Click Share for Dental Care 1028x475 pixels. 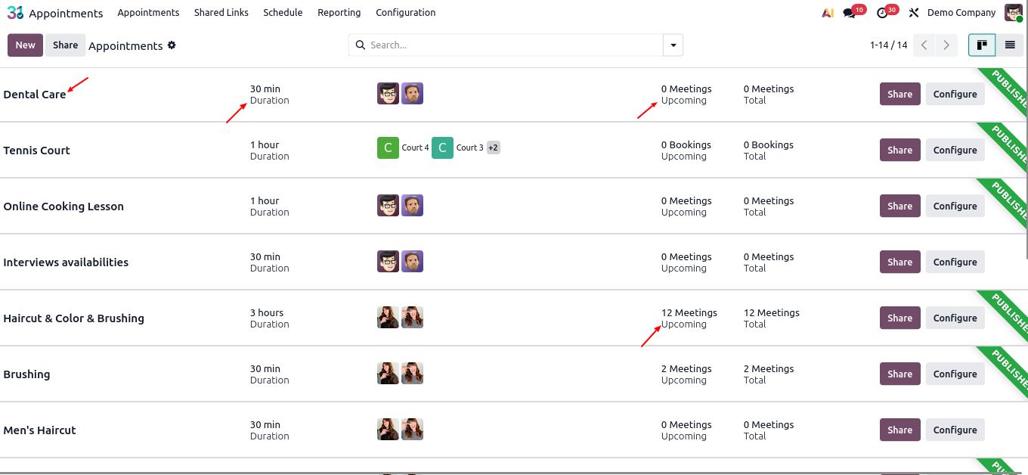coord(899,94)
